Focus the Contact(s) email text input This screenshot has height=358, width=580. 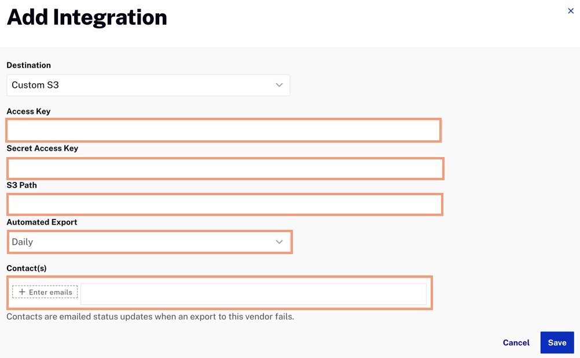pyautogui.click(x=254, y=294)
